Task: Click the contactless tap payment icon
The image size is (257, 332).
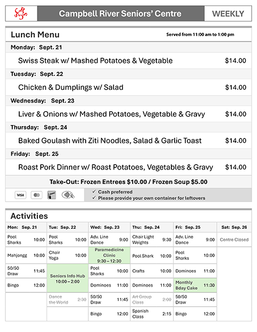Action: 68,195
